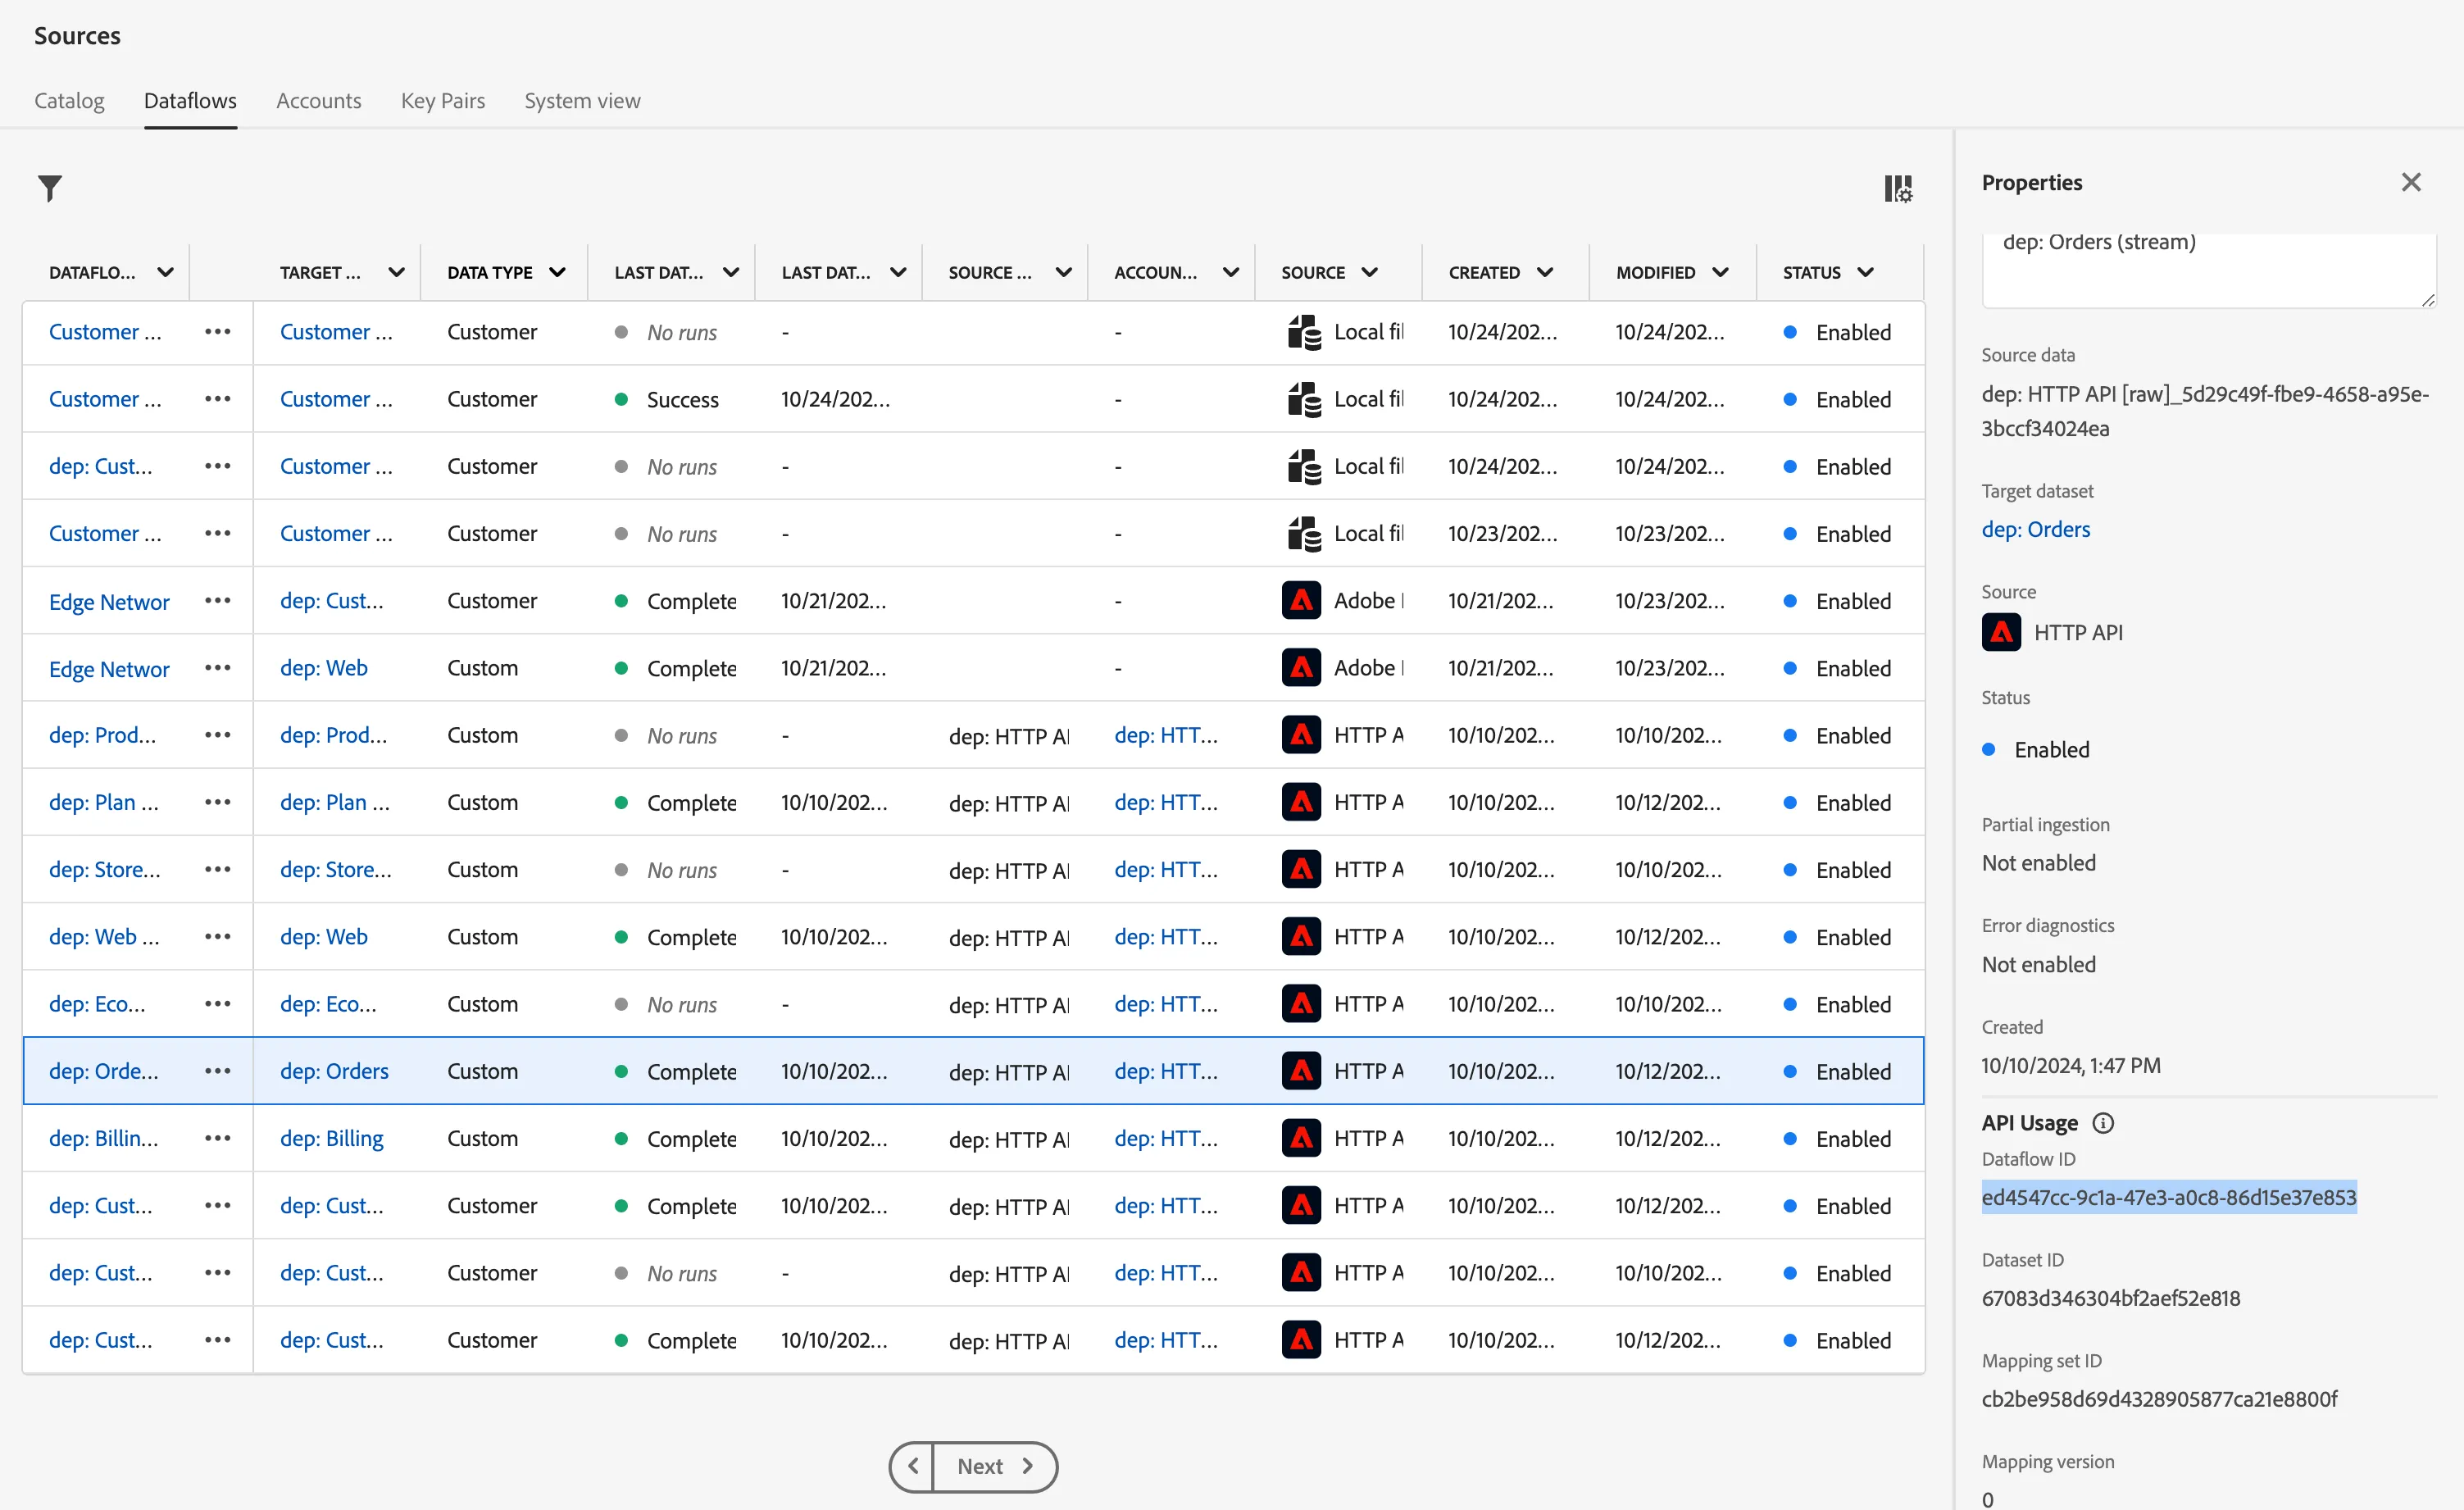Screen dimensions: 2464x1510
Task: Select Mapping set ID value cb2be958d69d4328905877ca21e8800f
Action: click(2160, 1399)
